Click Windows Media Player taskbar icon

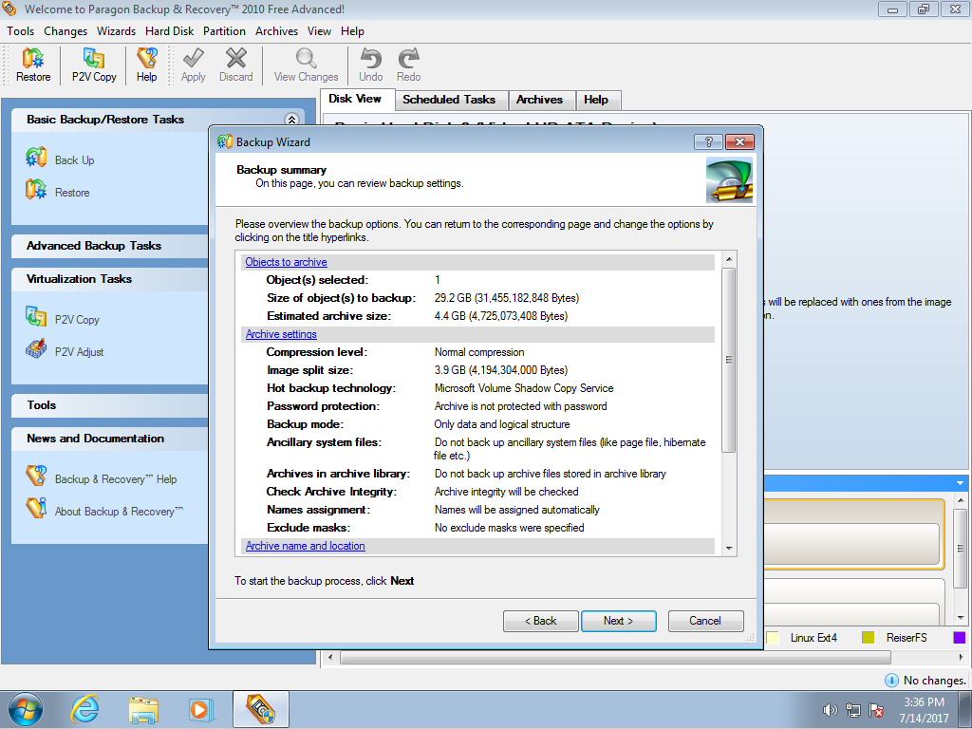click(x=200, y=709)
